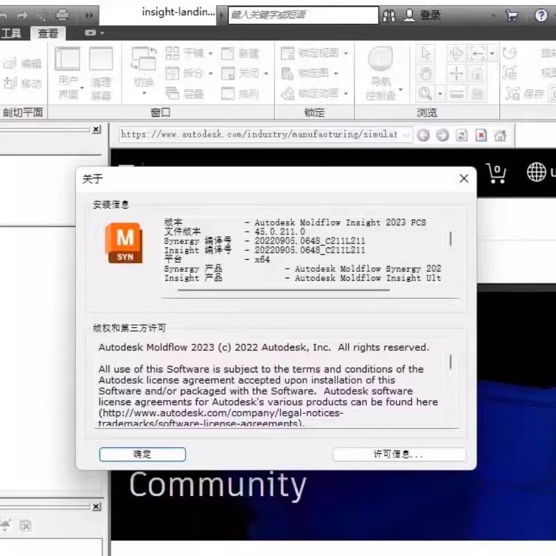Click the ribbon minimize toggle icon
This screenshot has width=556, height=556.
point(90,33)
